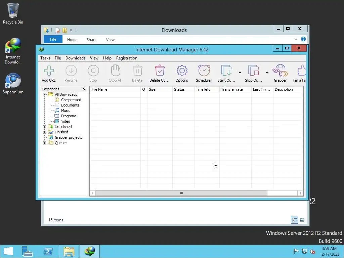
Task: Sort by the Size column header
Action: tap(160, 89)
